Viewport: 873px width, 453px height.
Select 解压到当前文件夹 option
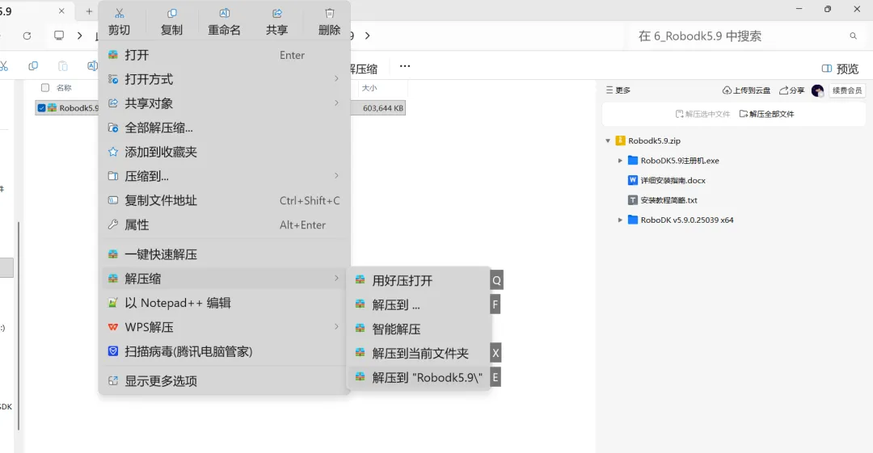click(419, 354)
